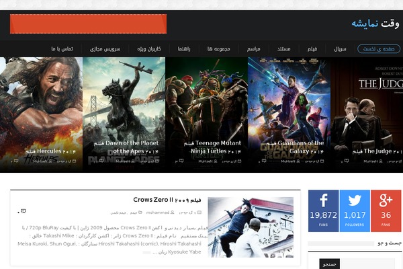This screenshot has width=403, height=269.
Task: Open the راهنما menu item
Action: pos(184,48)
